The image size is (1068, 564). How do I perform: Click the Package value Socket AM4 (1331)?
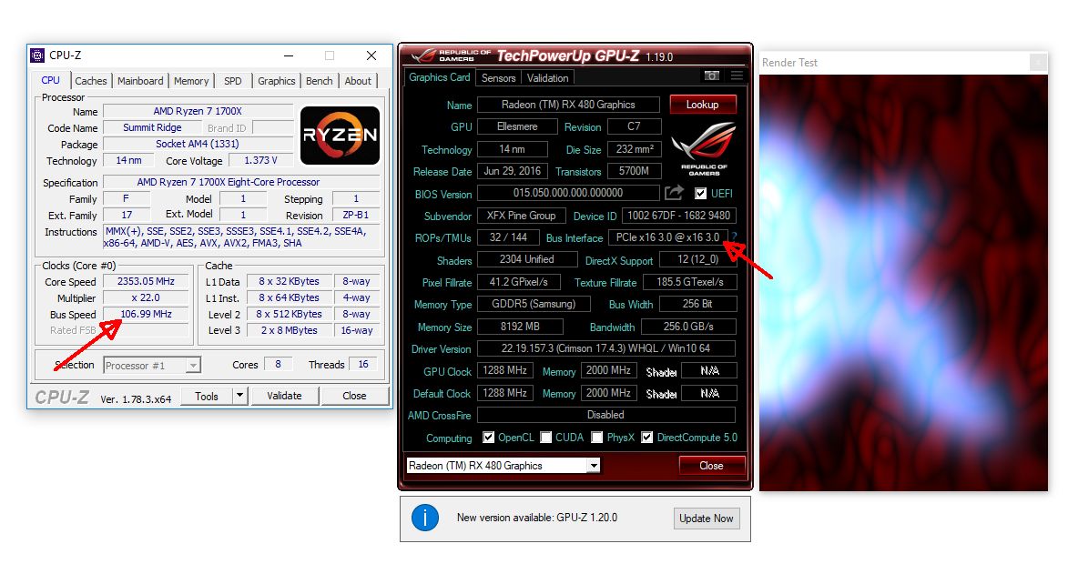click(198, 145)
